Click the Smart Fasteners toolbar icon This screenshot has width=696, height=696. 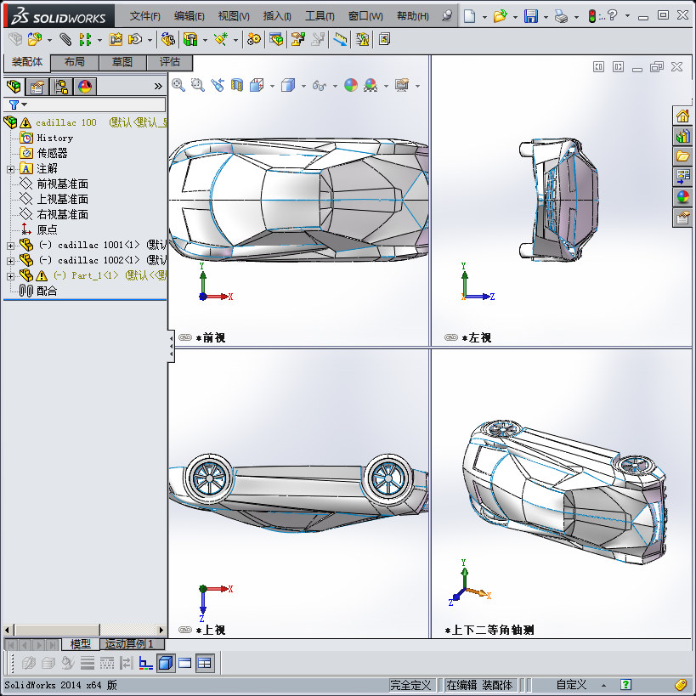(x=116, y=39)
